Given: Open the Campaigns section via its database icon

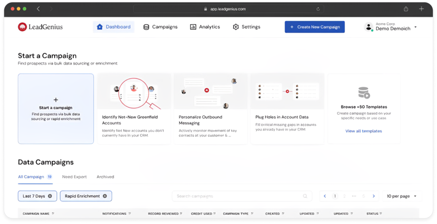Looking at the screenshot, I should pos(146,27).
